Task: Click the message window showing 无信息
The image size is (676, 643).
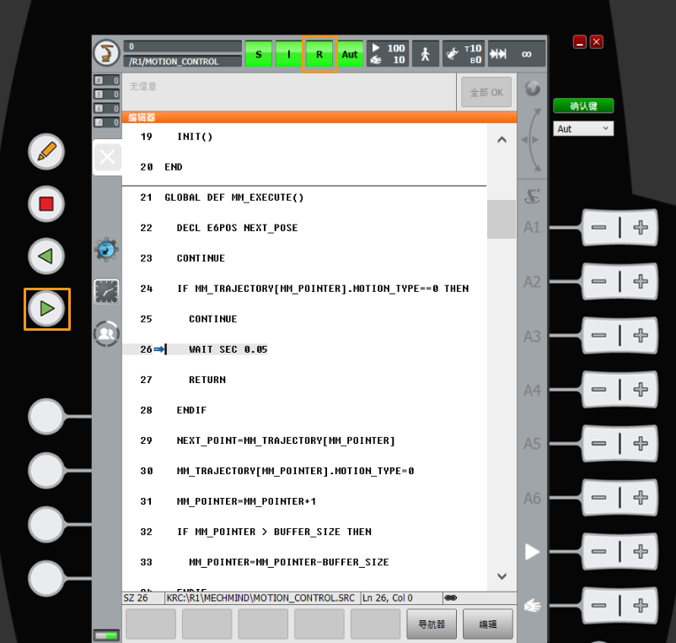Action: [289, 92]
